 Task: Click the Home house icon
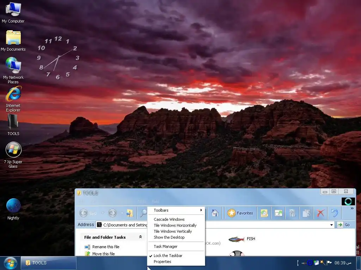tap(215, 213)
